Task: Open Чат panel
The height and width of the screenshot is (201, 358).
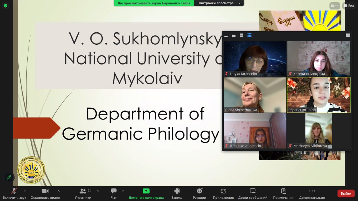Action: point(114,193)
